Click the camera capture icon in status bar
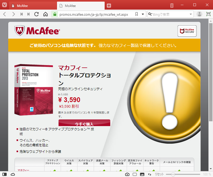Screen dimensions: 213x177 [x=127, y=174]
